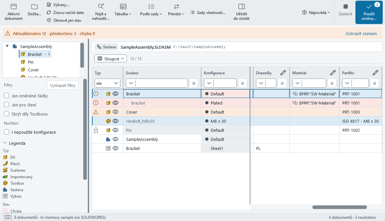Open the Typ filter dropdown showing vše

pyautogui.click(x=107, y=83)
